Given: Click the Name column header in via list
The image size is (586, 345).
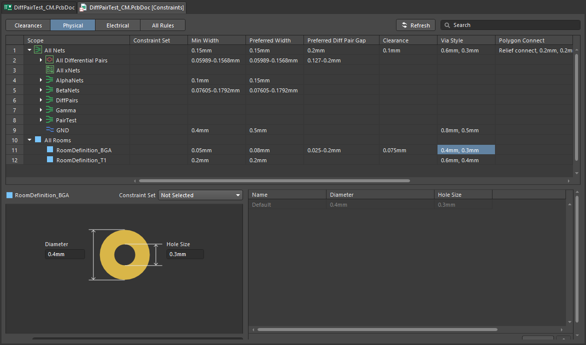Looking at the screenshot, I should click(x=287, y=195).
